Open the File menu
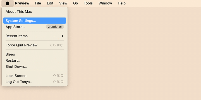This screenshot has height=100, width=201. 38,3
